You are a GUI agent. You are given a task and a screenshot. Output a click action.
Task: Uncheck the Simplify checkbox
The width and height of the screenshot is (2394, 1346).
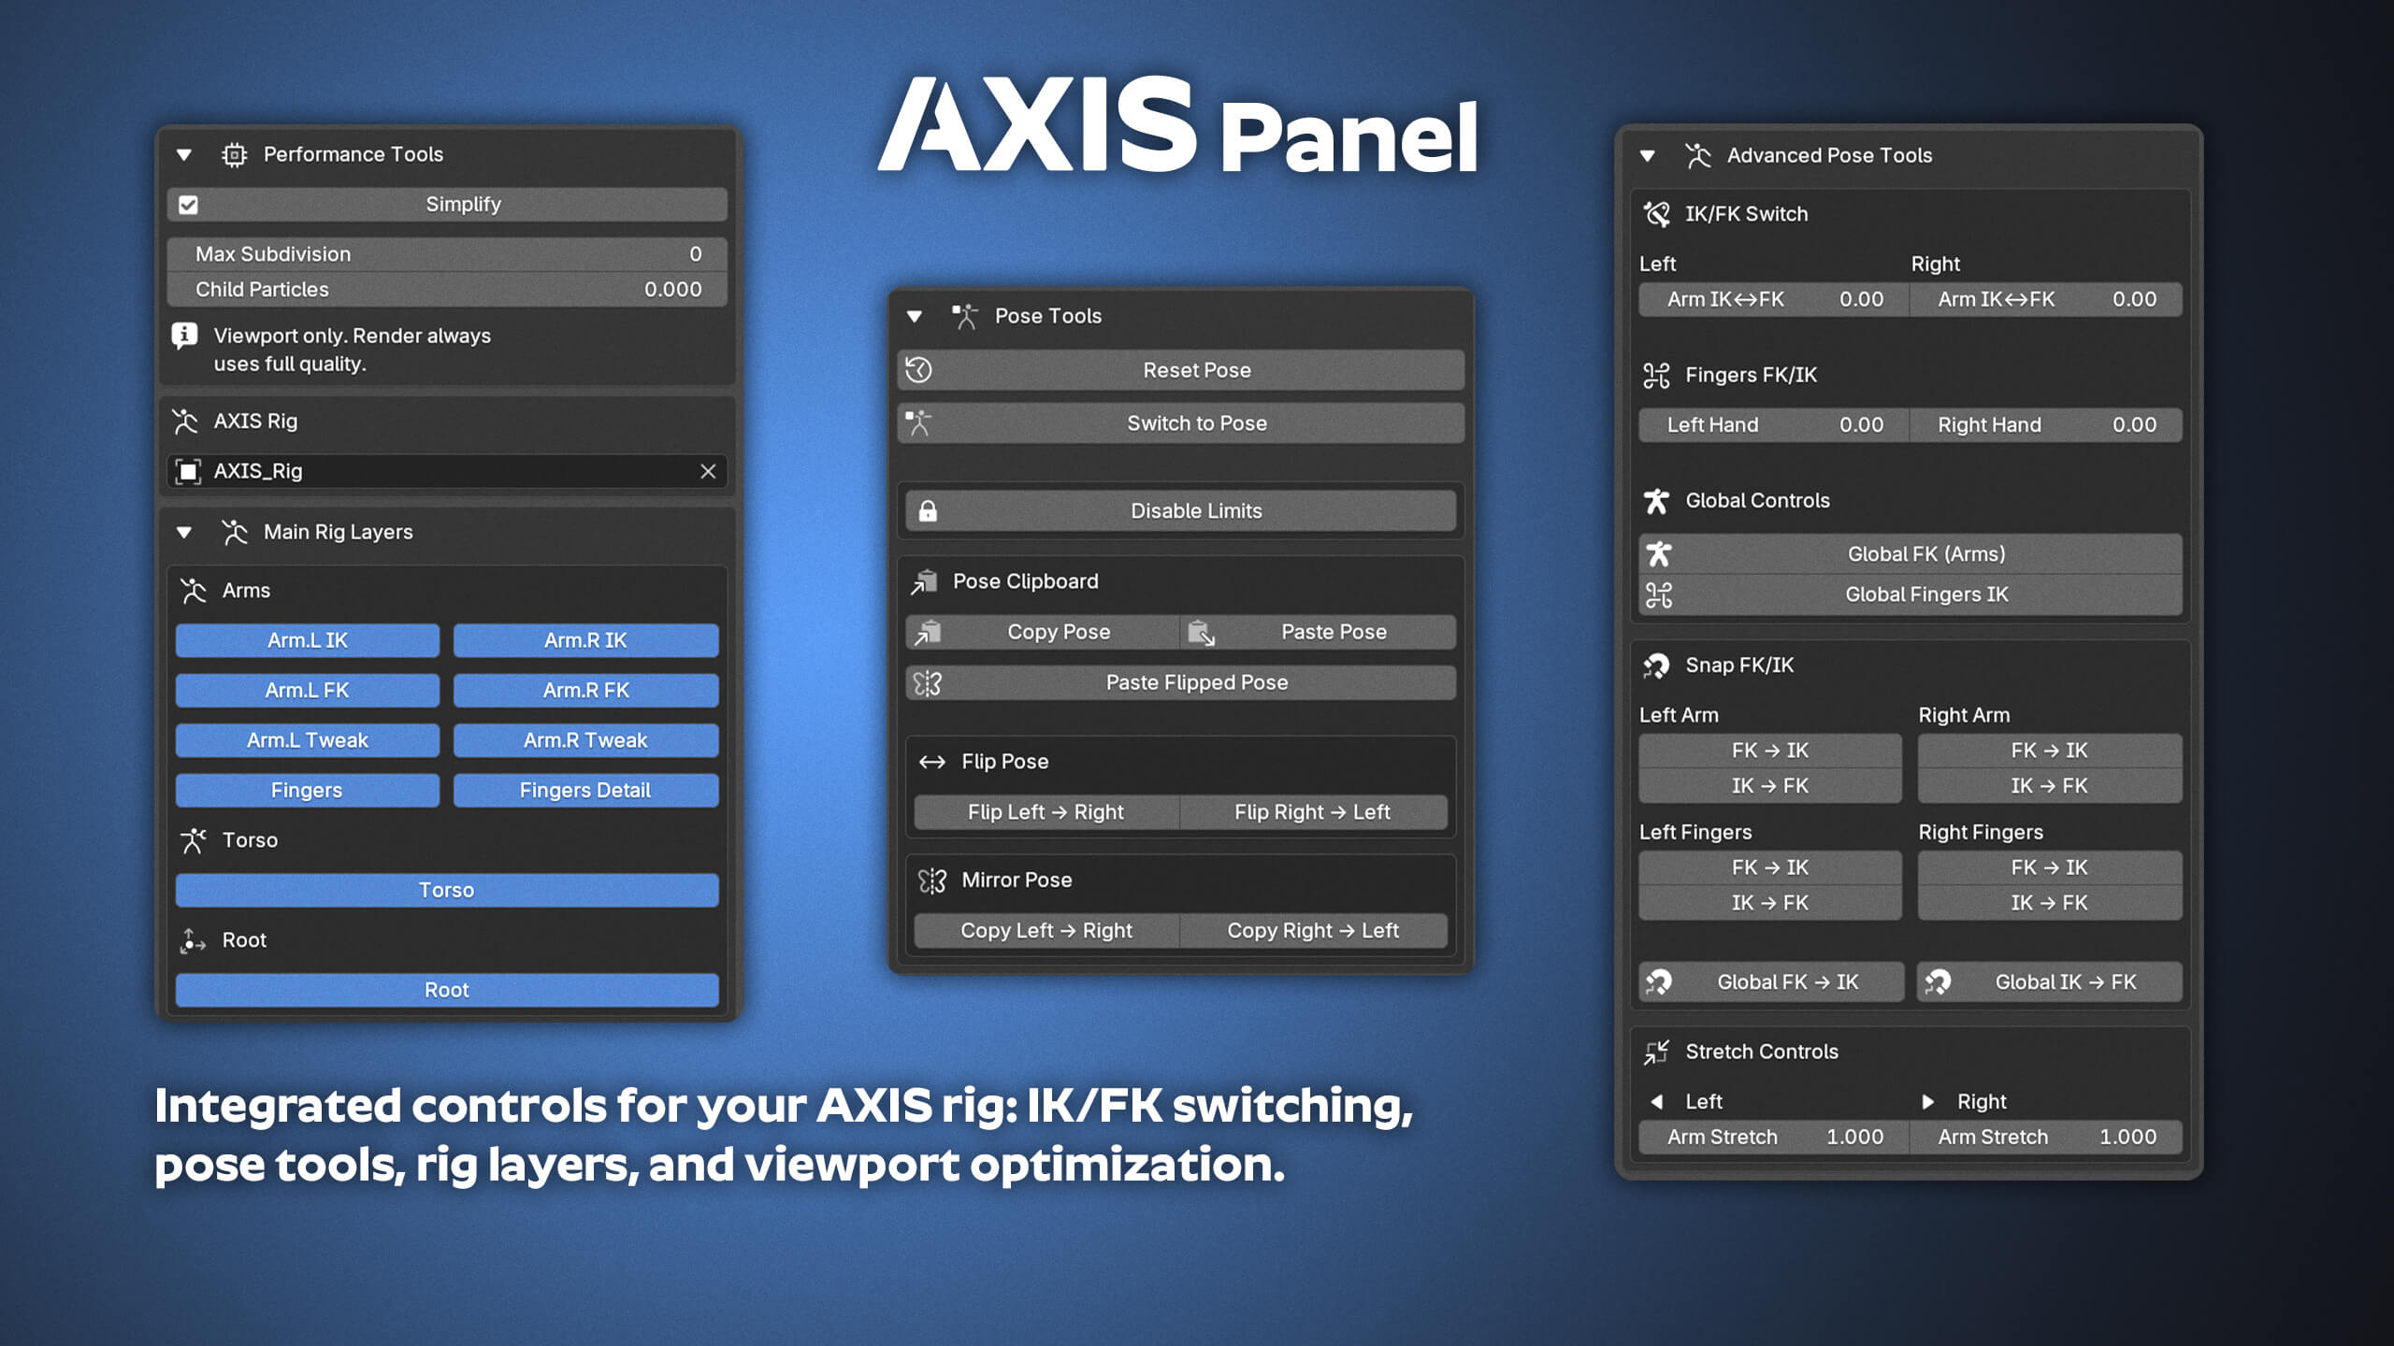point(188,205)
